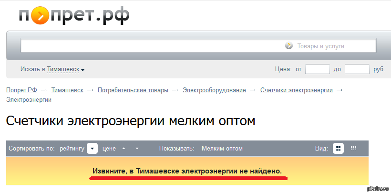Focus the Товары и услуги search field
Viewport: 391px width, 194px height.
point(198,45)
